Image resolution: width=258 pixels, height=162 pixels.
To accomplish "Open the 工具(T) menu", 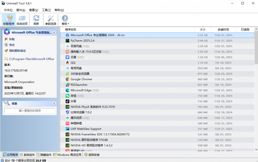I will [x=46, y=10].
